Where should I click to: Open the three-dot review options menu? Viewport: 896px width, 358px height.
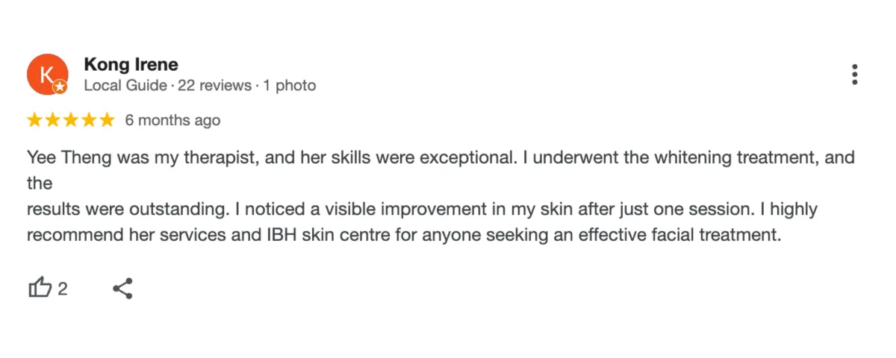[x=854, y=75]
